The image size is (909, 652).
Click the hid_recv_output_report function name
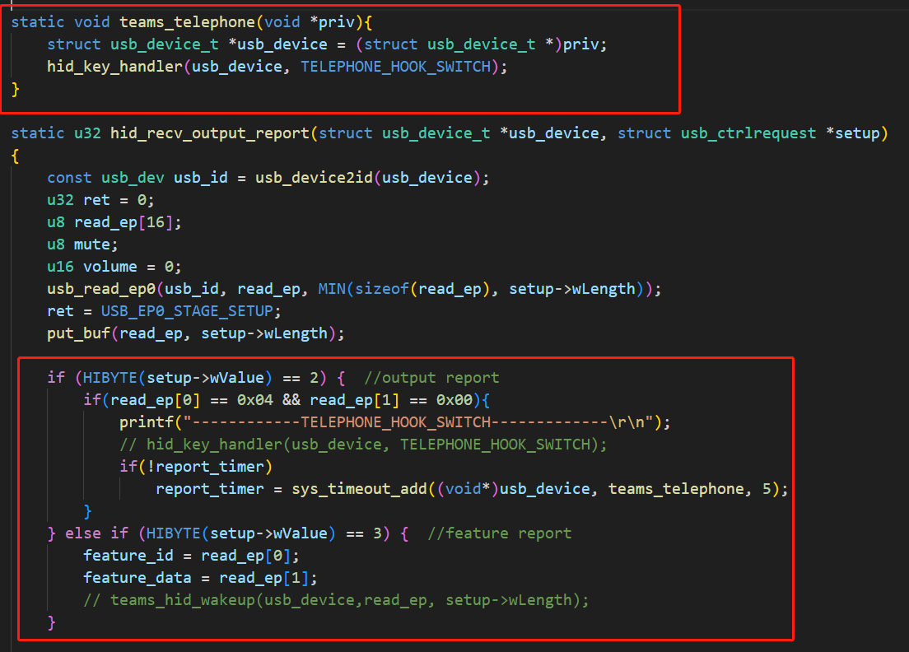click(210, 133)
